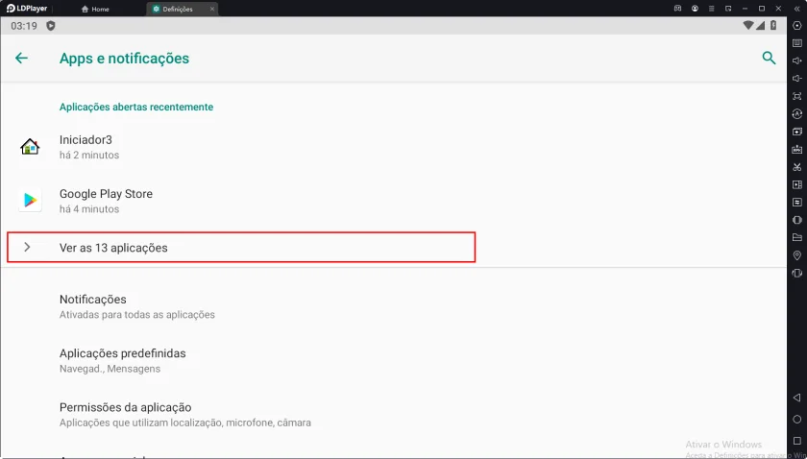Screen dimensions: 807x459
Task: Open LDPlayer settings hexagon icon
Action: (x=797, y=26)
